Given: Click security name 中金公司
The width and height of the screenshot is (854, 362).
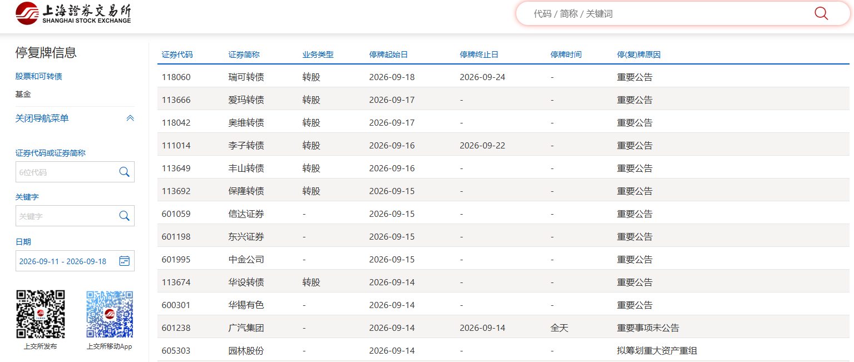Looking at the screenshot, I should [246, 260].
